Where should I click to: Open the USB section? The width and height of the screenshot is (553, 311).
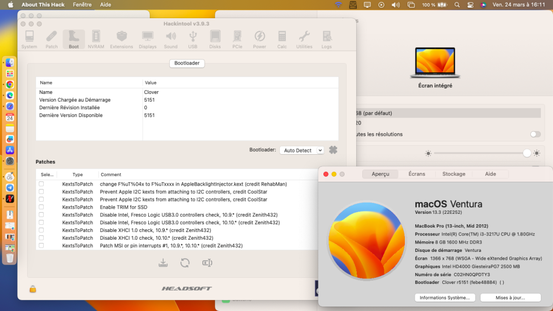(192, 39)
